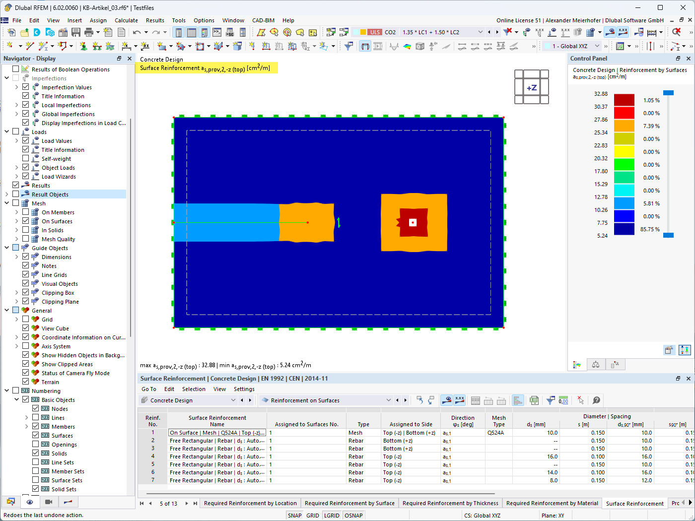The width and height of the screenshot is (695, 521).
Task: Click the orange legend swatch at 7.39 %
Action: pyautogui.click(x=624, y=126)
